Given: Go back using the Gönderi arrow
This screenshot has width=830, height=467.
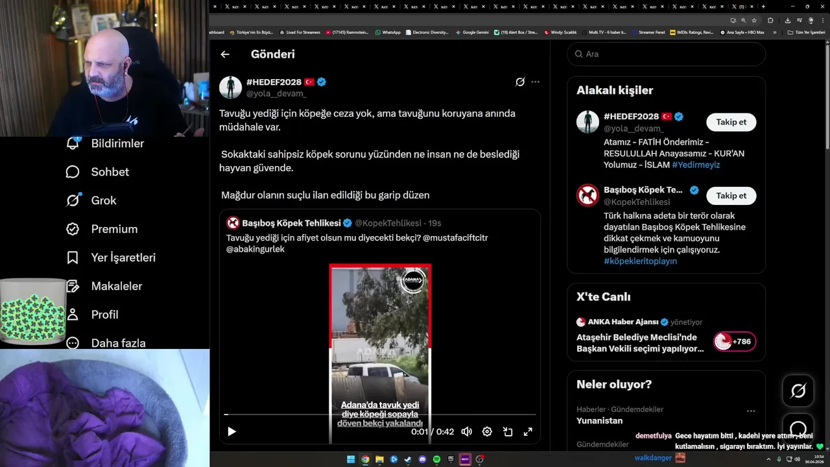Looking at the screenshot, I should [225, 54].
